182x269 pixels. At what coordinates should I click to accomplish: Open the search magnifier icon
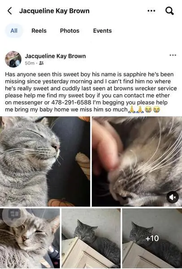169,11
